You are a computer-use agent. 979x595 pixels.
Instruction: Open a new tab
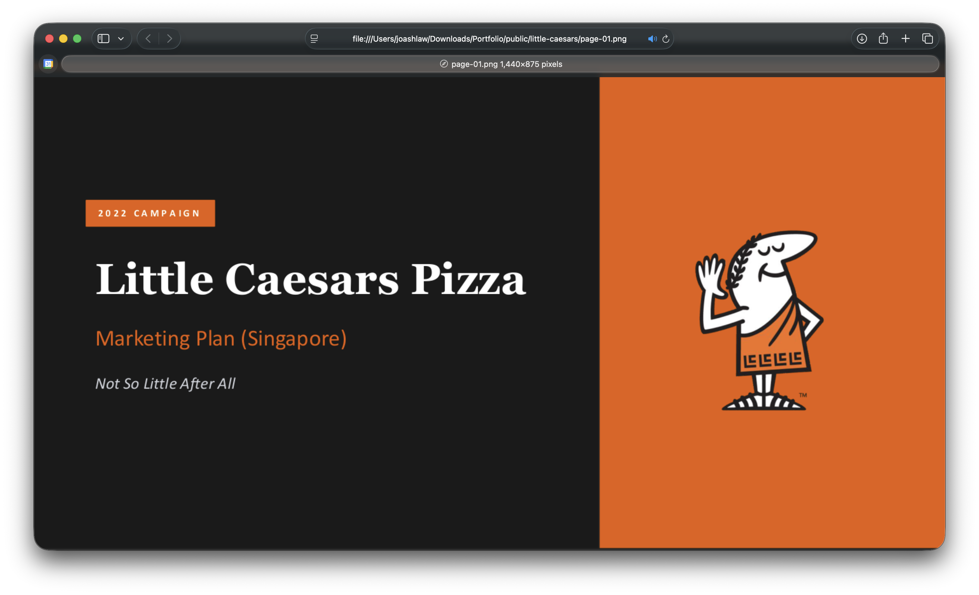pyautogui.click(x=905, y=39)
